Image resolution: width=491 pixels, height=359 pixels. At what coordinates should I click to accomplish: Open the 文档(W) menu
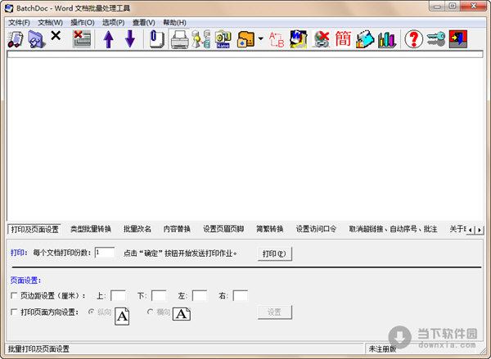50,23
